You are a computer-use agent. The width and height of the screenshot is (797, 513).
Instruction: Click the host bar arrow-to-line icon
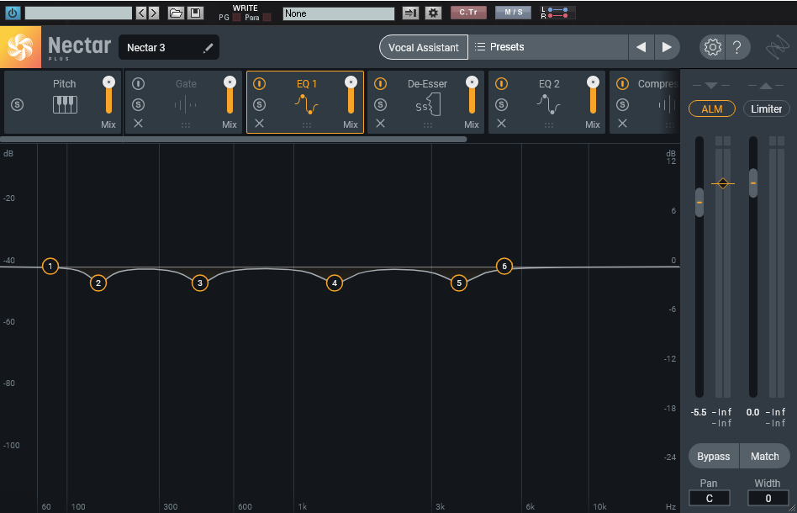click(410, 13)
